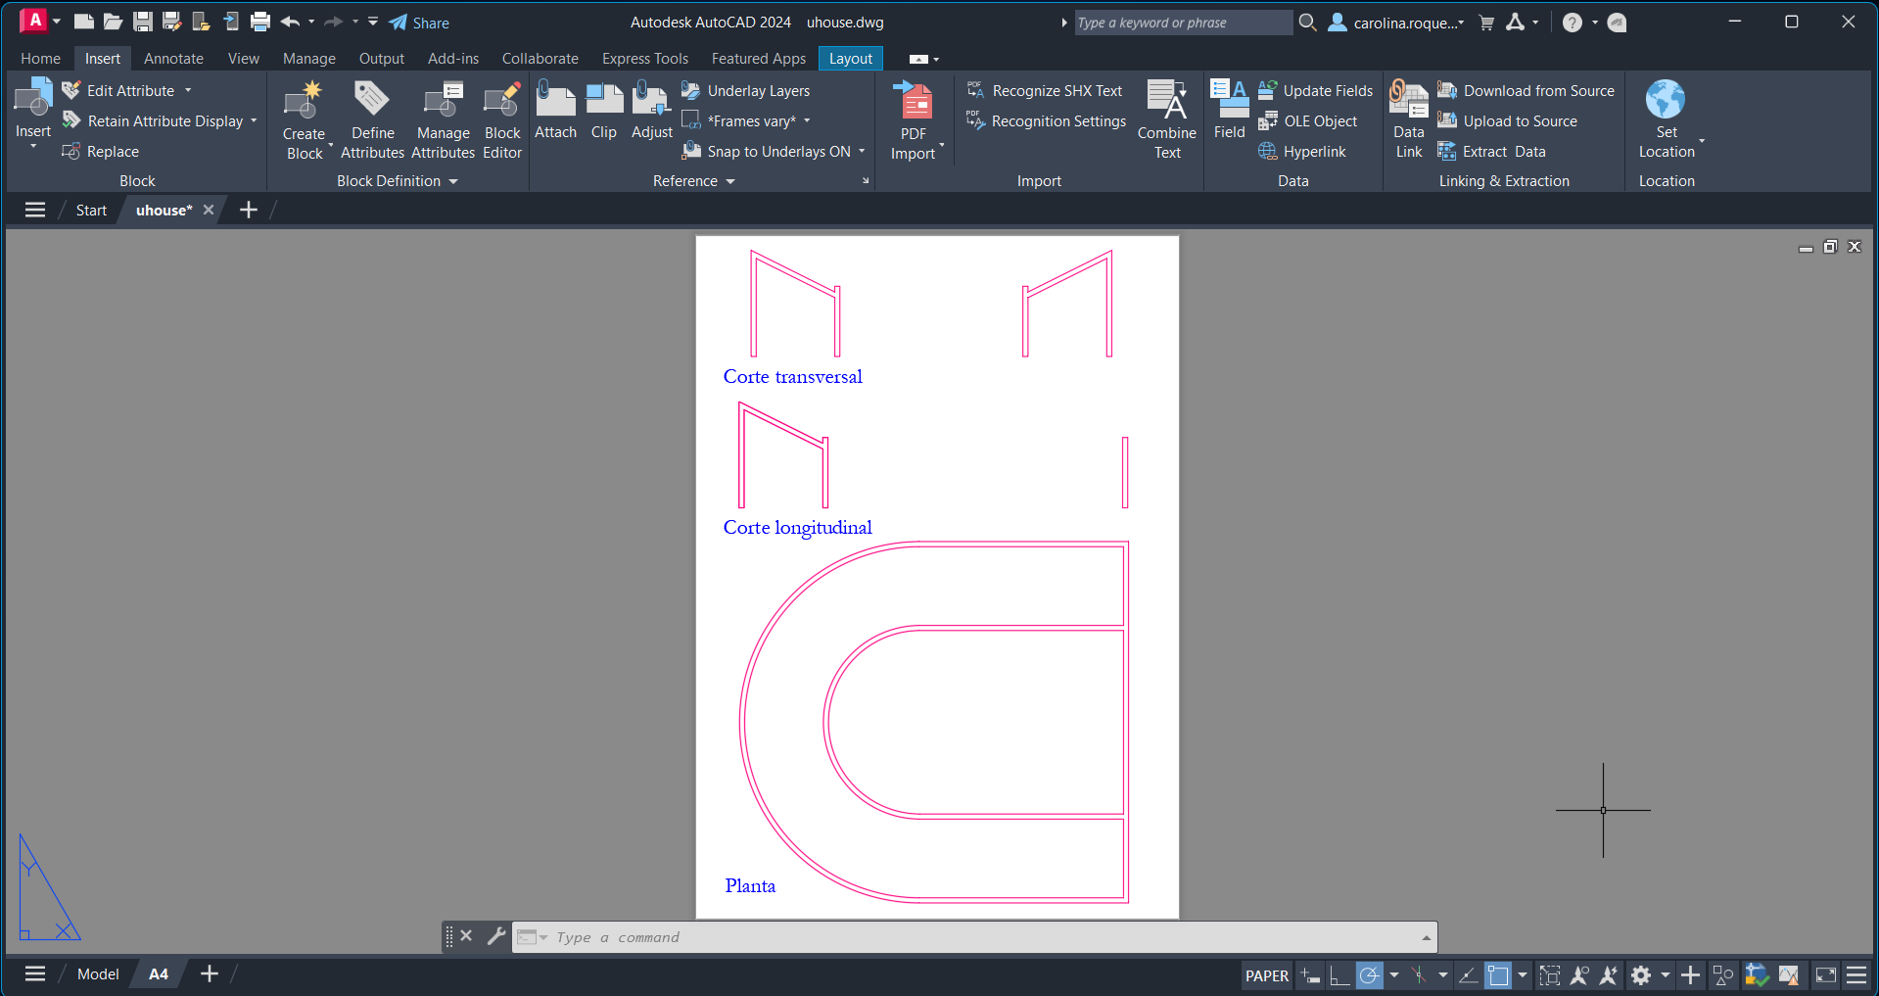Click the Combine Text tool
Image resolution: width=1879 pixels, height=996 pixels.
pos(1167,120)
